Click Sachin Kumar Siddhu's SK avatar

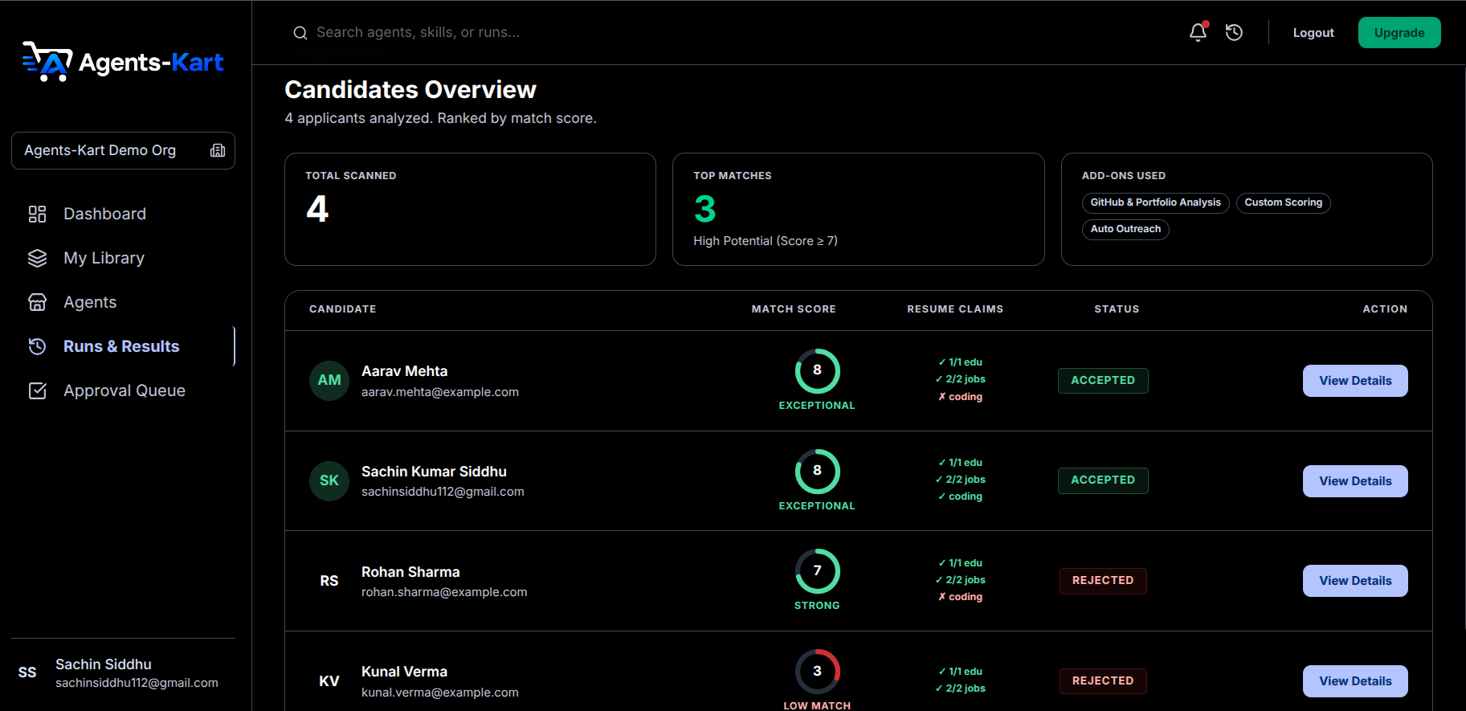click(x=329, y=480)
